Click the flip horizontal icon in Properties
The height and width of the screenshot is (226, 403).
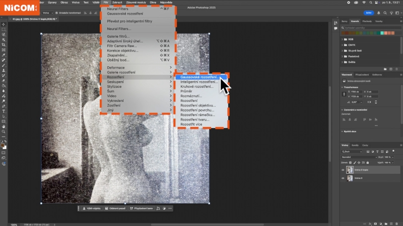pos(370,101)
